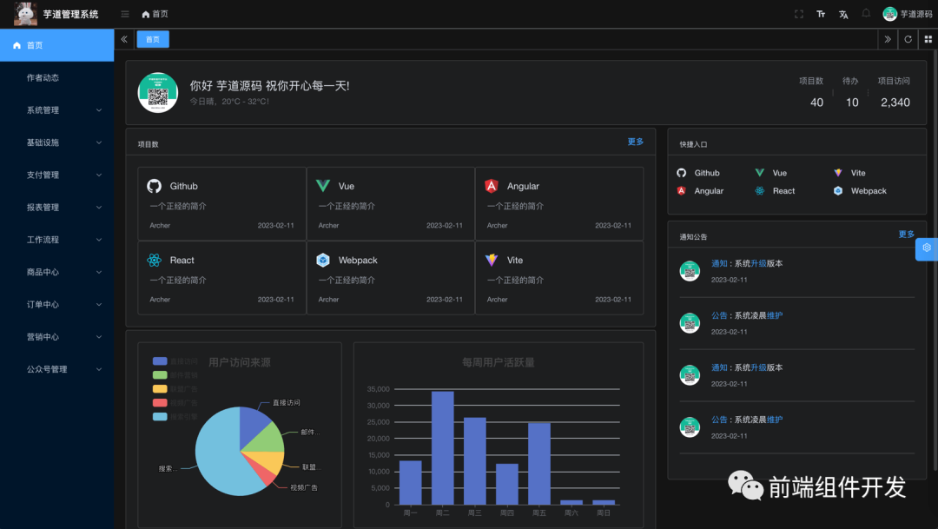Switch language using the translation icon
This screenshot has width=938, height=529.
tap(844, 14)
